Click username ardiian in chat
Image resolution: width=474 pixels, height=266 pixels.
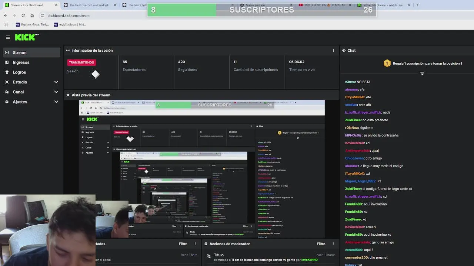(x=351, y=105)
